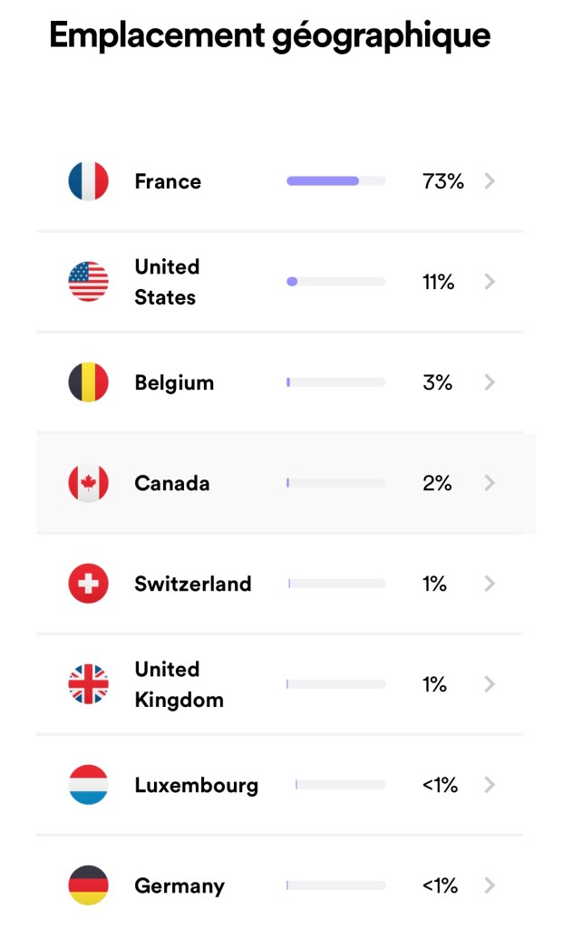
Task: Open United States details via chevron
Action: click(490, 282)
